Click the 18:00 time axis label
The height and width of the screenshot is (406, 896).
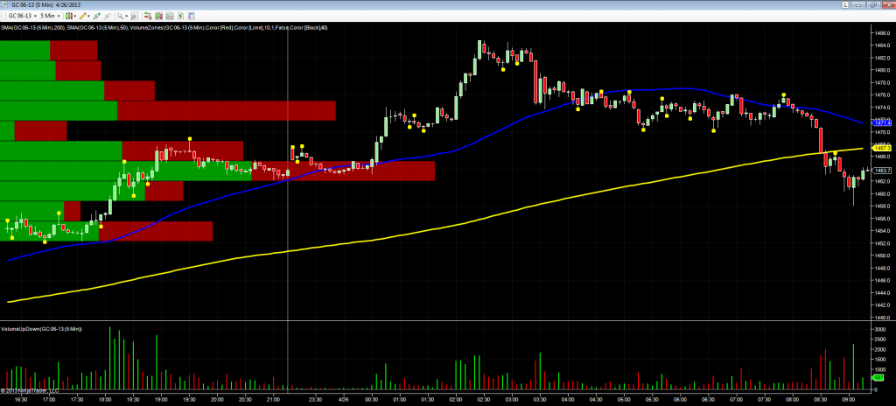[105, 399]
